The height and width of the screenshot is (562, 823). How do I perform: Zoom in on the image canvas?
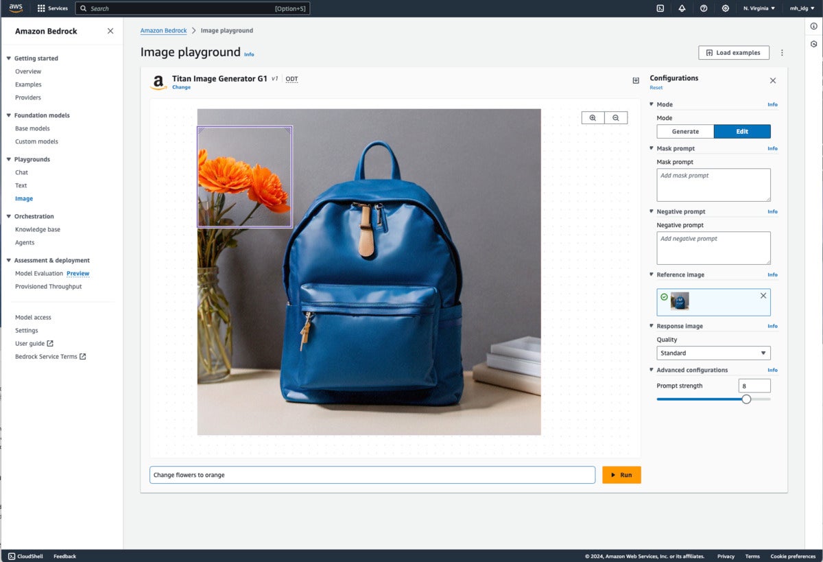point(593,118)
